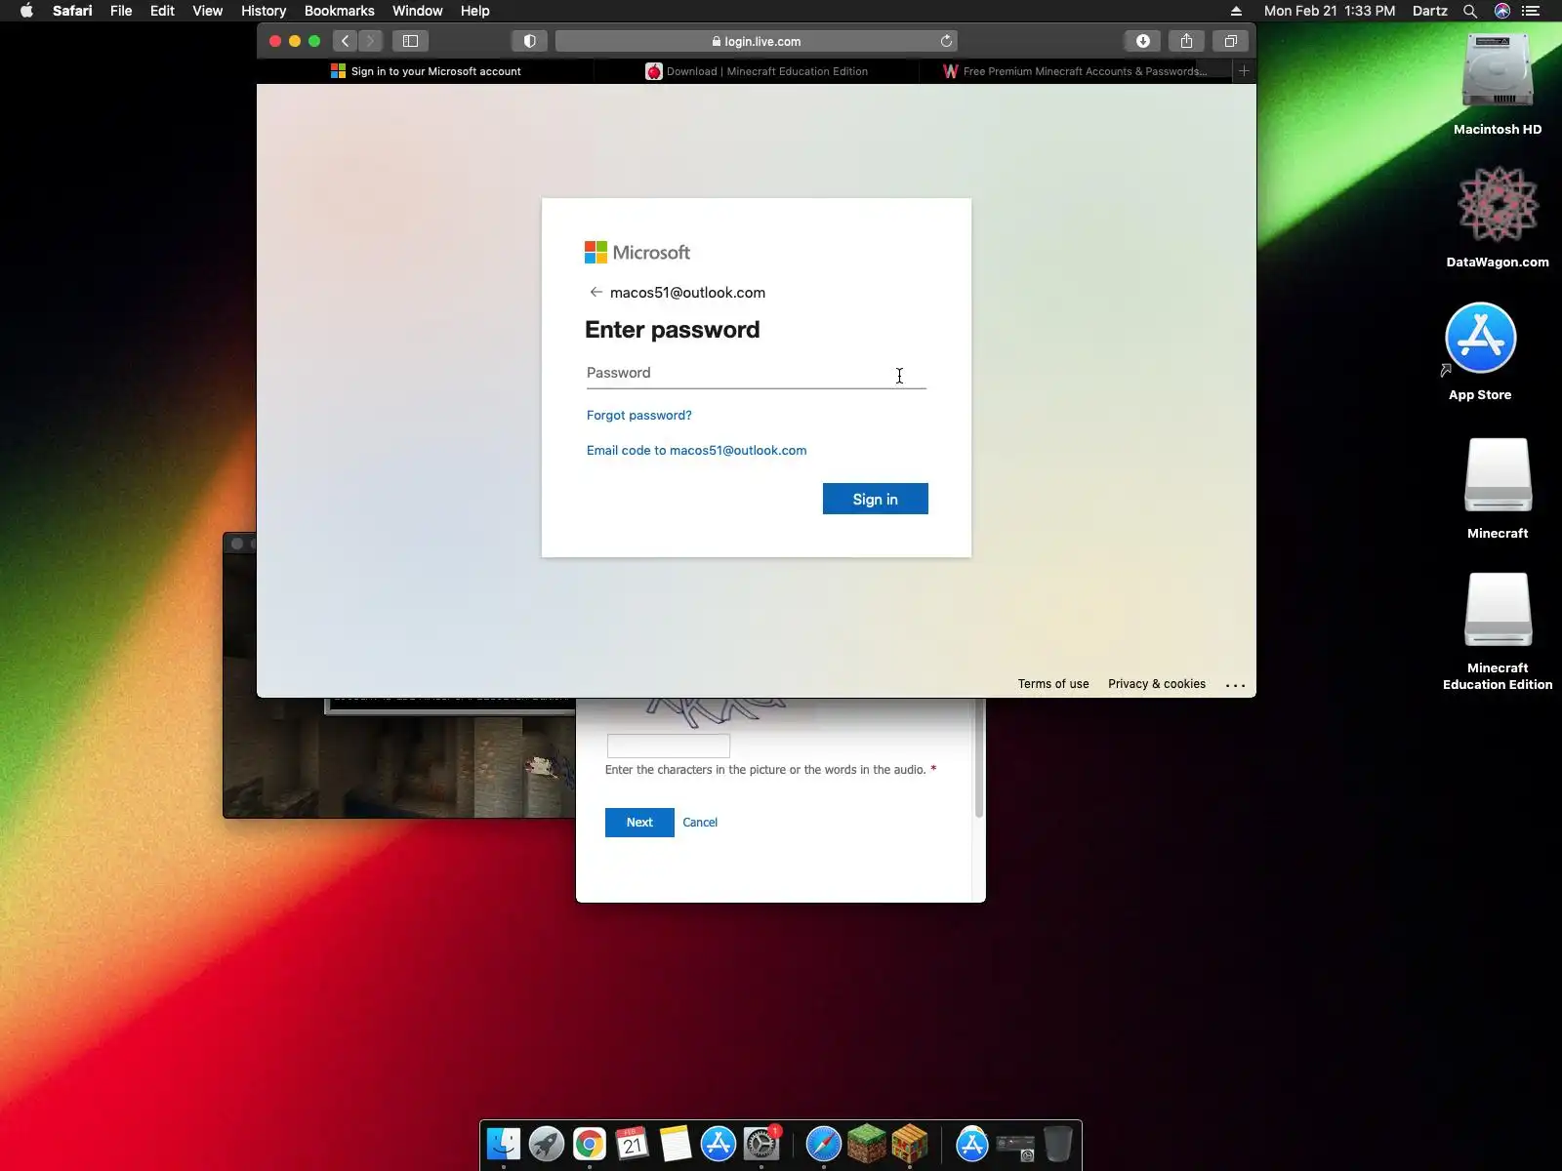Open the Window menu
1562x1171 pixels.
click(x=418, y=11)
